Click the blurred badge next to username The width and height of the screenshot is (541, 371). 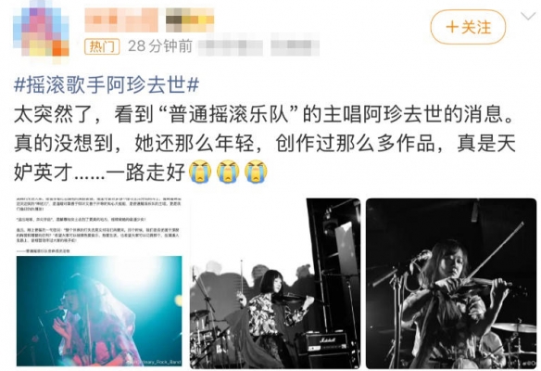point(190,20)
